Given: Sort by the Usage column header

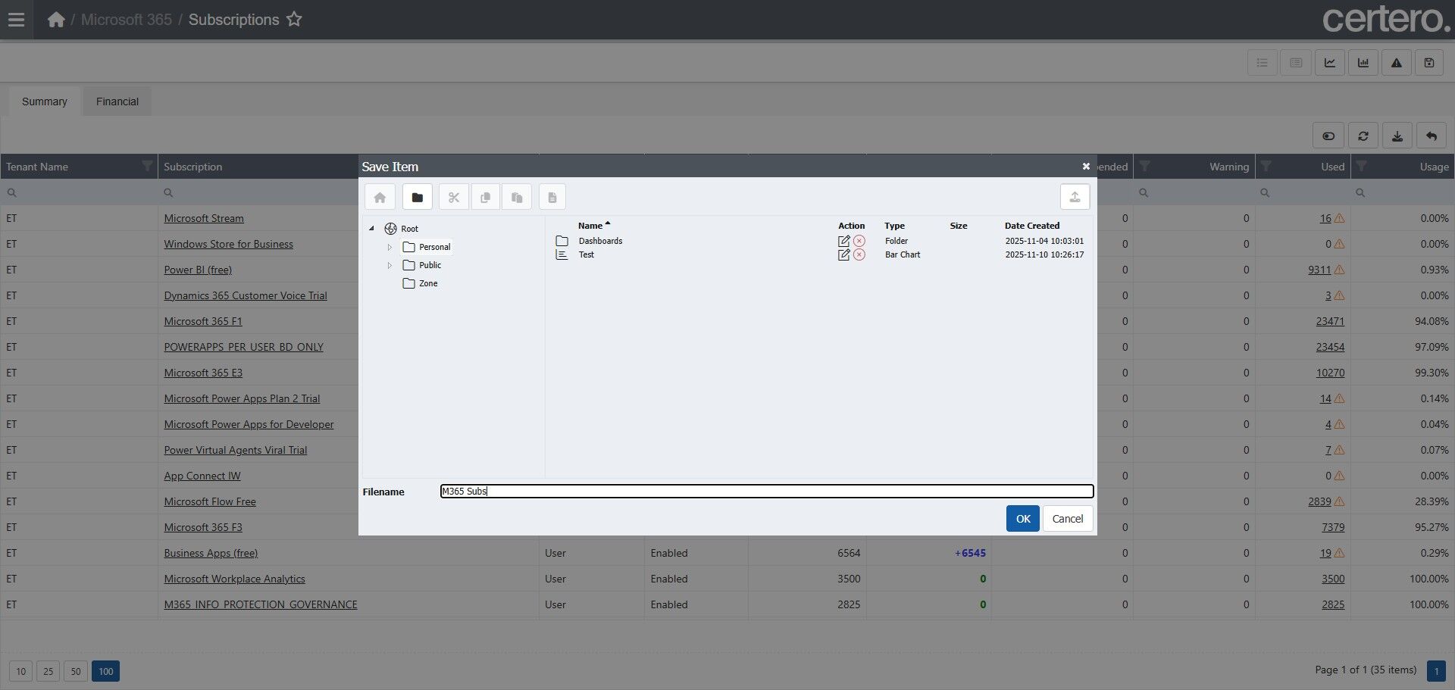Looking at the screenshot, I should (1434, 167).
